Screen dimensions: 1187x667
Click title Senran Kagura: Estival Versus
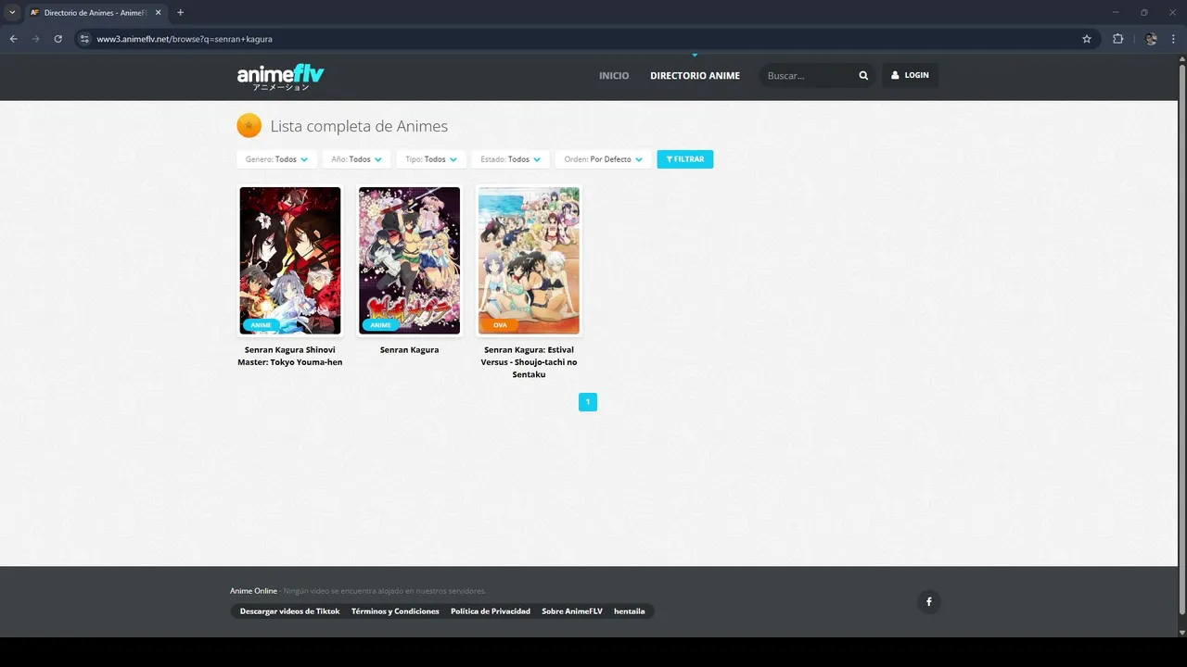pos(529,362)
